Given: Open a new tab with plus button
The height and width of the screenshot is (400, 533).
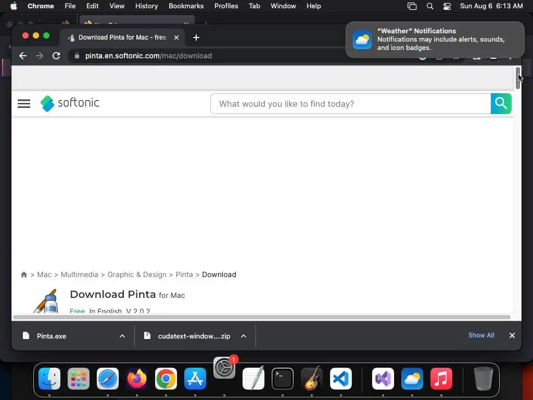Looking at the screenshot, I should pyautogui.click(x=196, y=37).
